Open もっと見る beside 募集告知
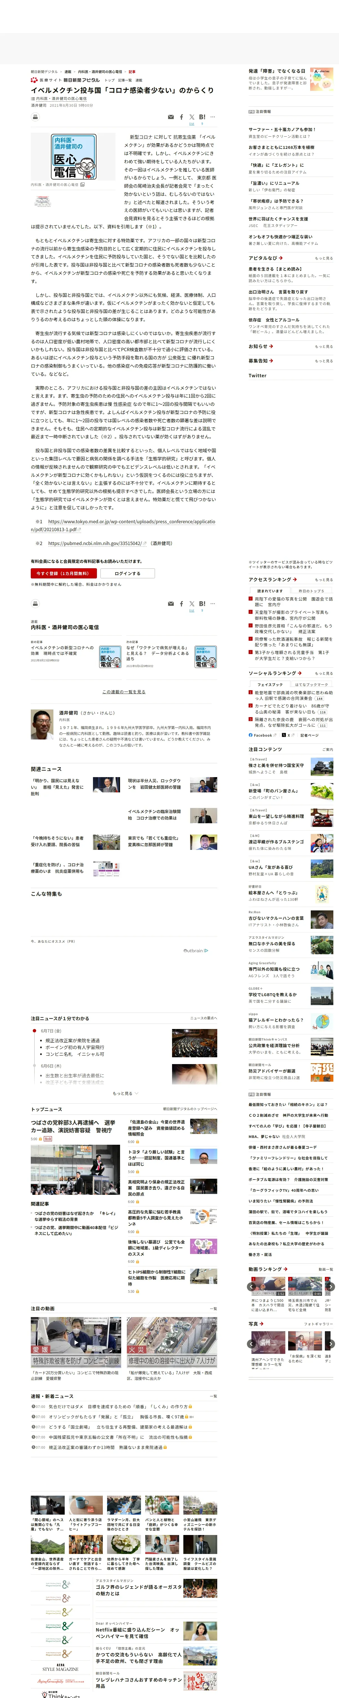The image size is (339, 1698). tap(323, 361)
